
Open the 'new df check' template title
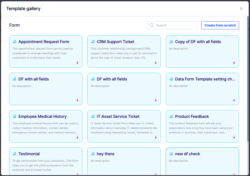pos(188,154)
